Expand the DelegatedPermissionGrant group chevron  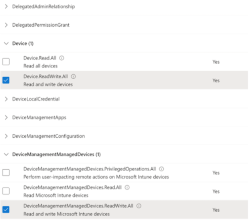click(x=6, y=25)
